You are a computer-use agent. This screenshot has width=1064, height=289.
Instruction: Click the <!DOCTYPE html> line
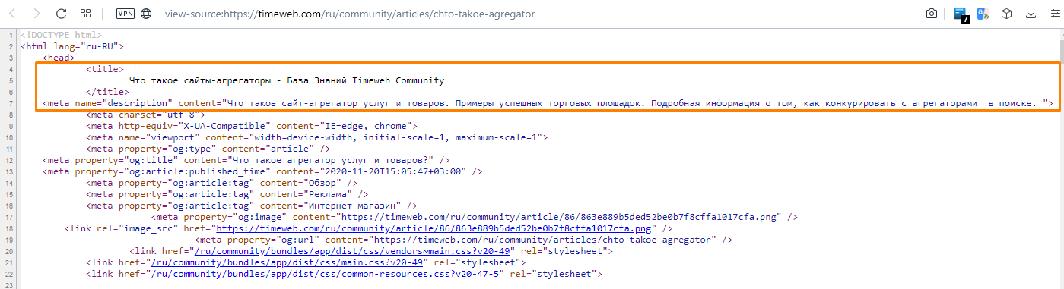(x=61, y=35)
